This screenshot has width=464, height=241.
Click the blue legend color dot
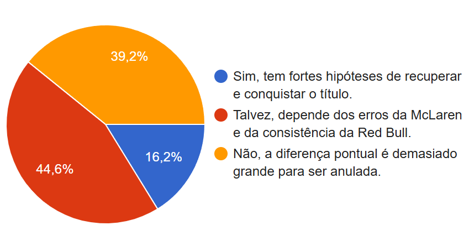[x=221, y=76]
